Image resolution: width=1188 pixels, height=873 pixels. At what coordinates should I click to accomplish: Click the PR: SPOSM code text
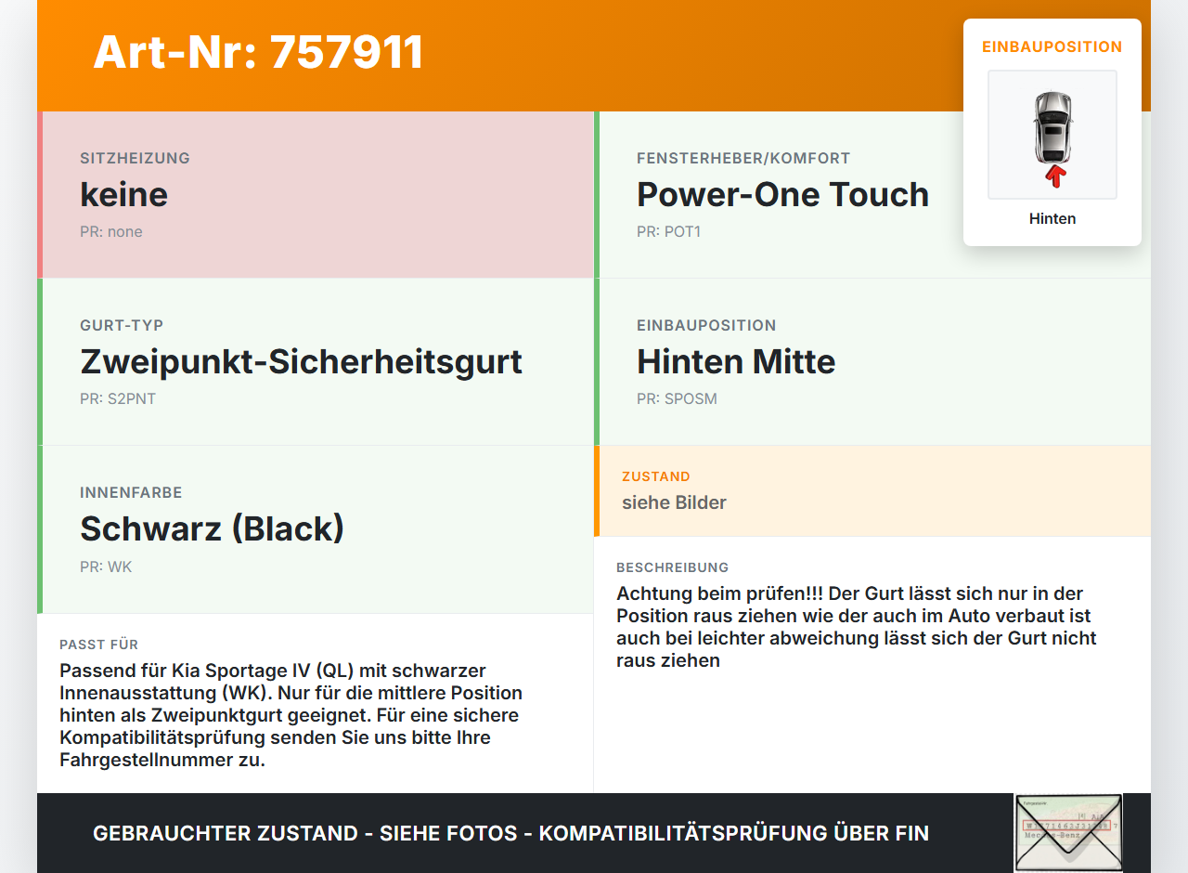677,398
